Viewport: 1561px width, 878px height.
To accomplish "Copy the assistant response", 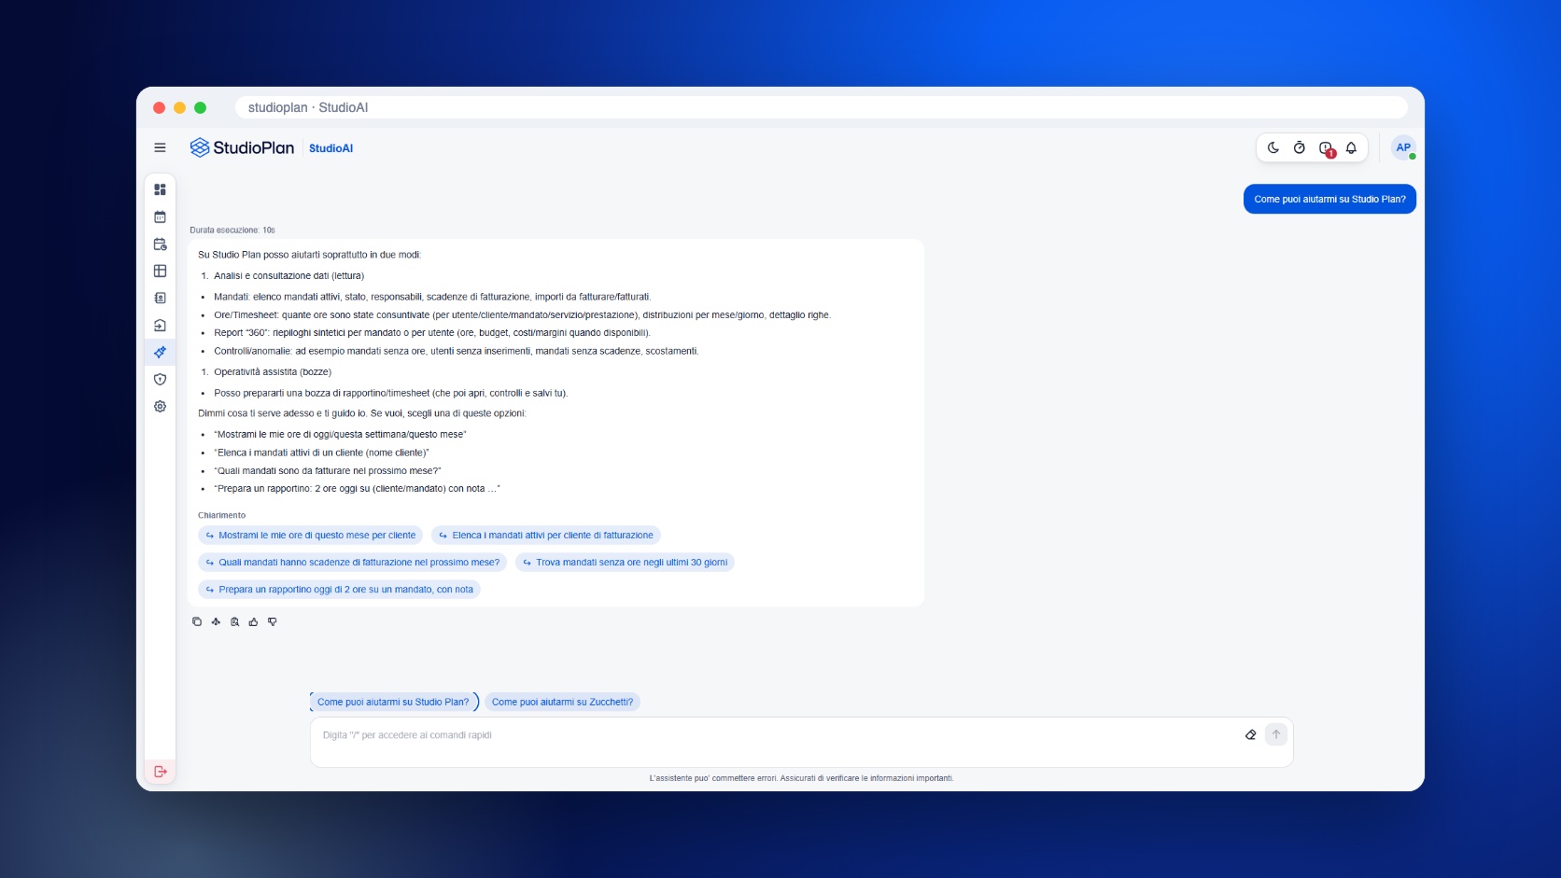I will (197, 621).
